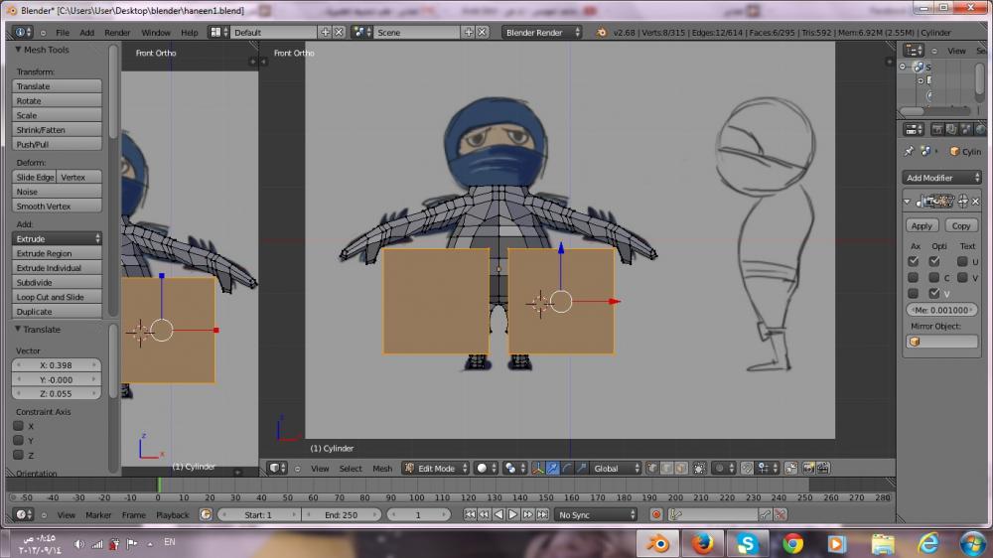This screenshot has height=558, width=993.
Task: Select the translate manipulator arrow icon
Action: [552, 469]
